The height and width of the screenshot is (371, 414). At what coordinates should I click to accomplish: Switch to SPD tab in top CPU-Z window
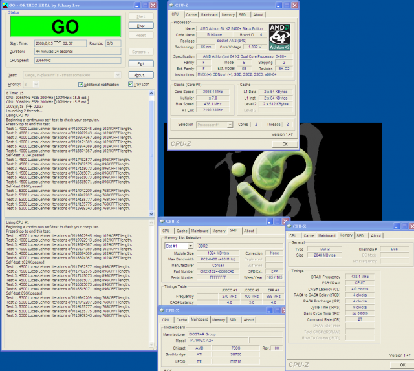pos(243,14)
